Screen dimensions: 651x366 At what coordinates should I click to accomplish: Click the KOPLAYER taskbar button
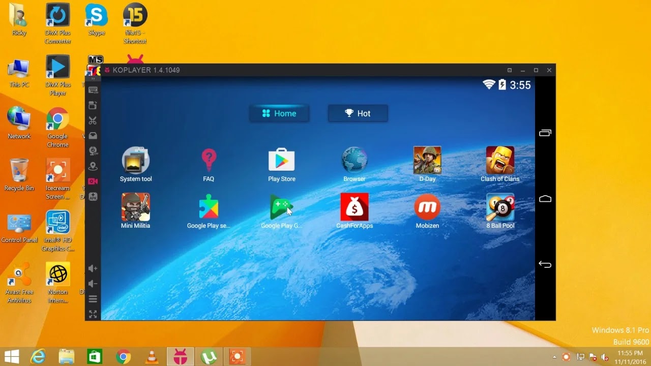coord(180,357)
